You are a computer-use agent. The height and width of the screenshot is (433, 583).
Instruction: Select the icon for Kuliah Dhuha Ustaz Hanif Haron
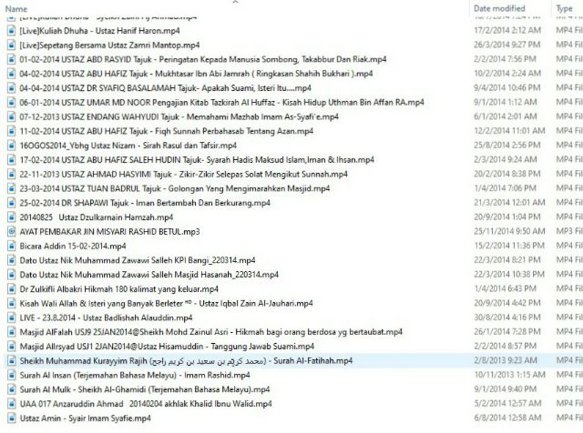click(x=10, y=31)
